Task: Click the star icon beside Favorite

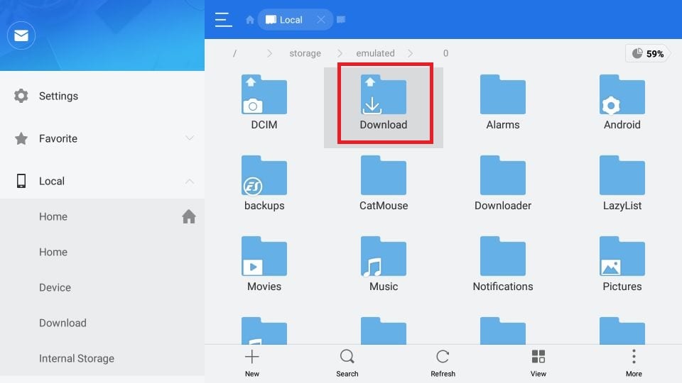Action: click(x=21, y=138)
